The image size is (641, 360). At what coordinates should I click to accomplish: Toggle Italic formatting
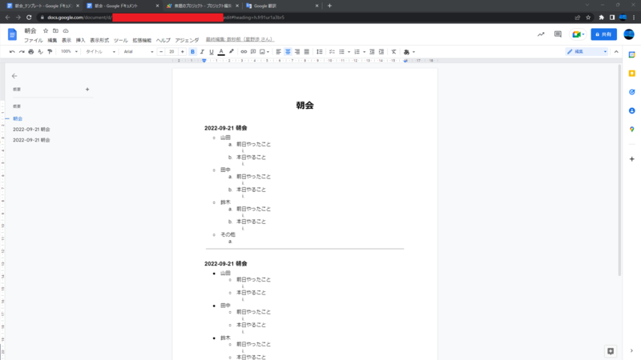pyautogui.click(x=202, y=52)
